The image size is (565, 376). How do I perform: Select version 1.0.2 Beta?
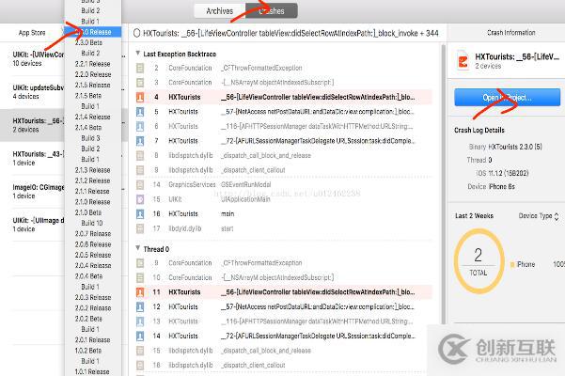tap(88, 351)
